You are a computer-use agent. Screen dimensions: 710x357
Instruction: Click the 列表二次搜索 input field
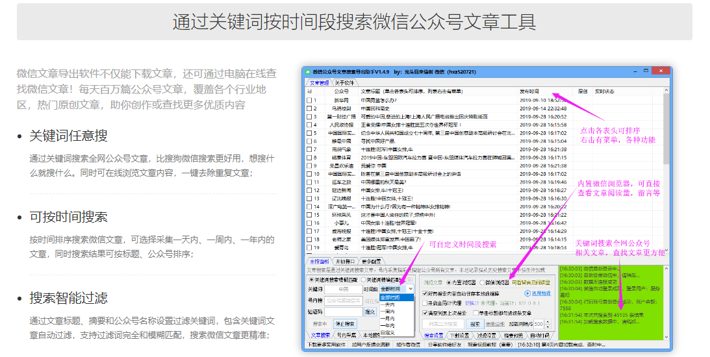443,324
